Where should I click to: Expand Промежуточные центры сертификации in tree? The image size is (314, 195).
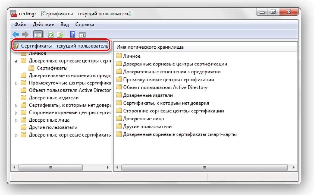coord(16,83)
